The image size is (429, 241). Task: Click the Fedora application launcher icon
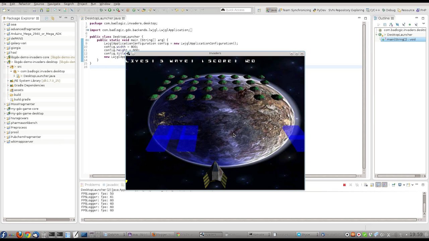tap(4, 235)
